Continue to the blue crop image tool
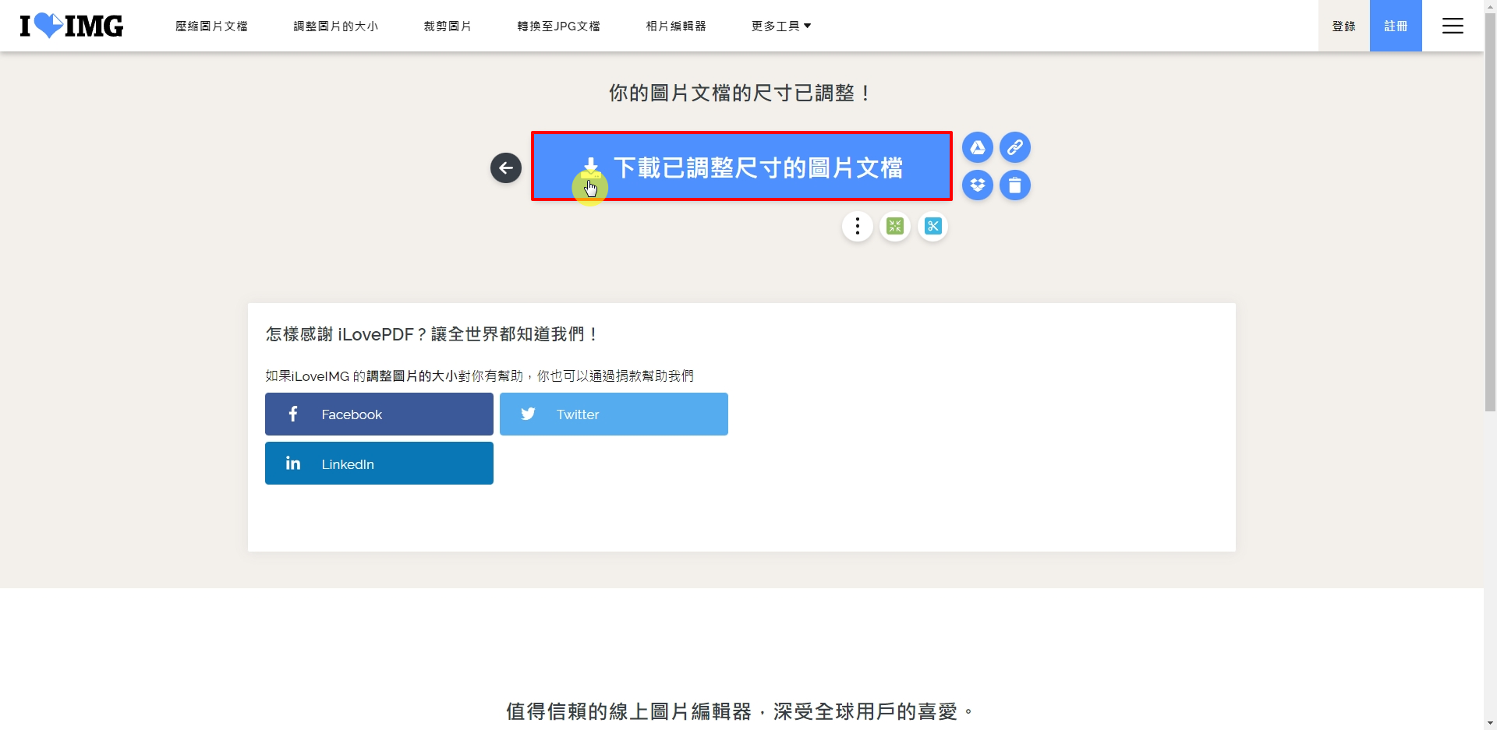This screenshot has width=1497, height=730. (x=933, y=227)
